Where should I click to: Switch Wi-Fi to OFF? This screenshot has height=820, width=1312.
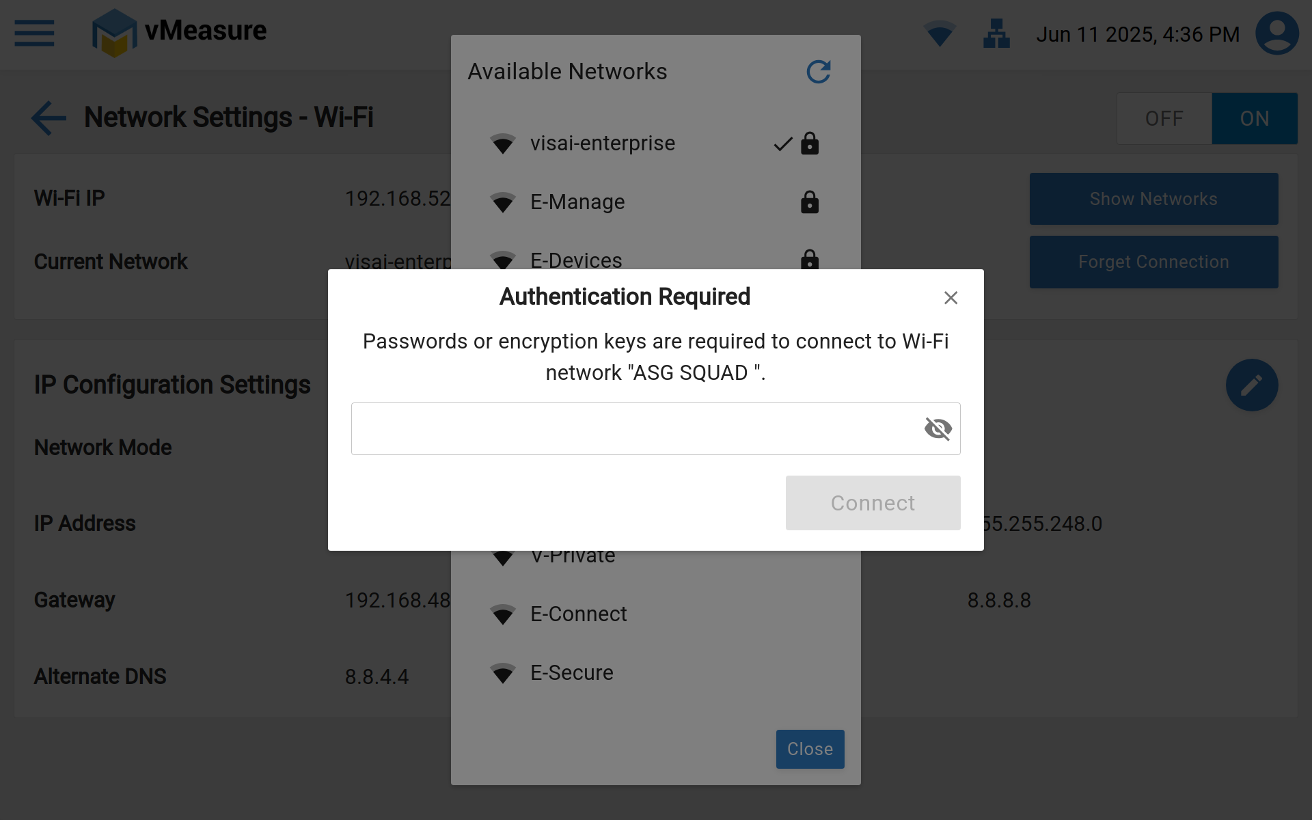(x=1164, y=119)
